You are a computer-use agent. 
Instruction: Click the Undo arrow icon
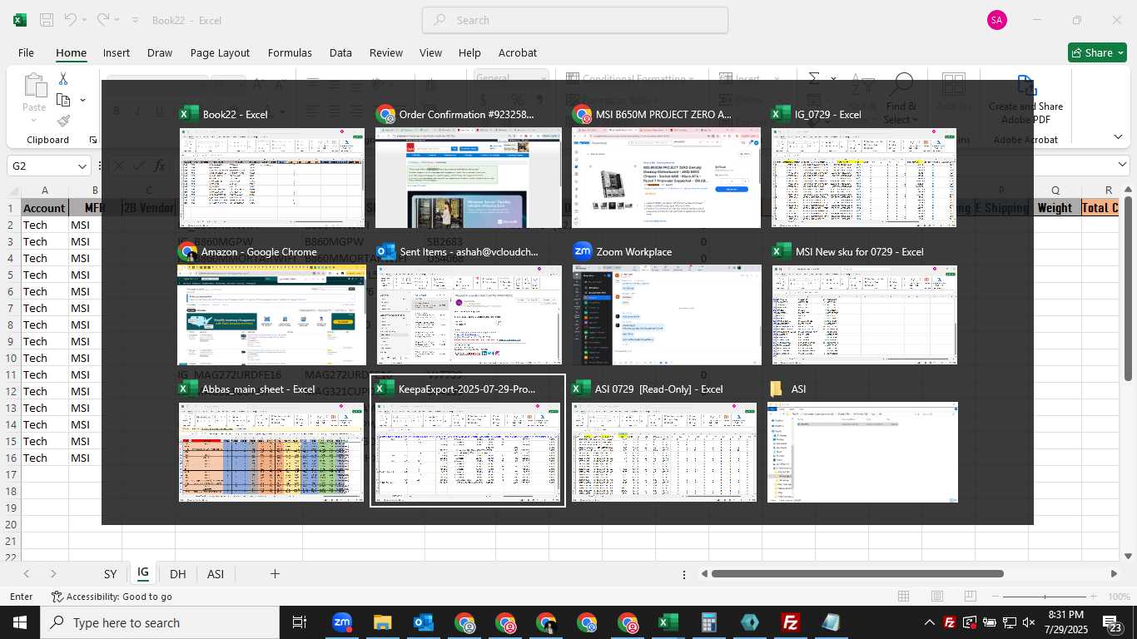tap(71, 20)
